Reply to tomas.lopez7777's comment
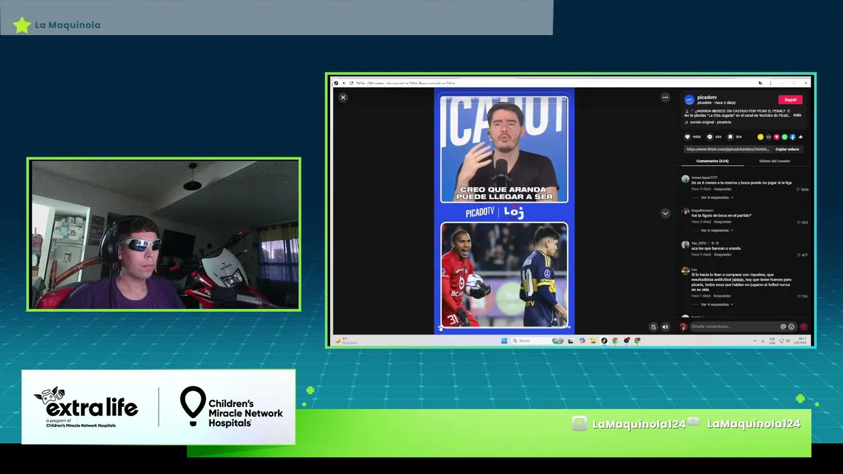843x474 pixels. coord(722,190)
